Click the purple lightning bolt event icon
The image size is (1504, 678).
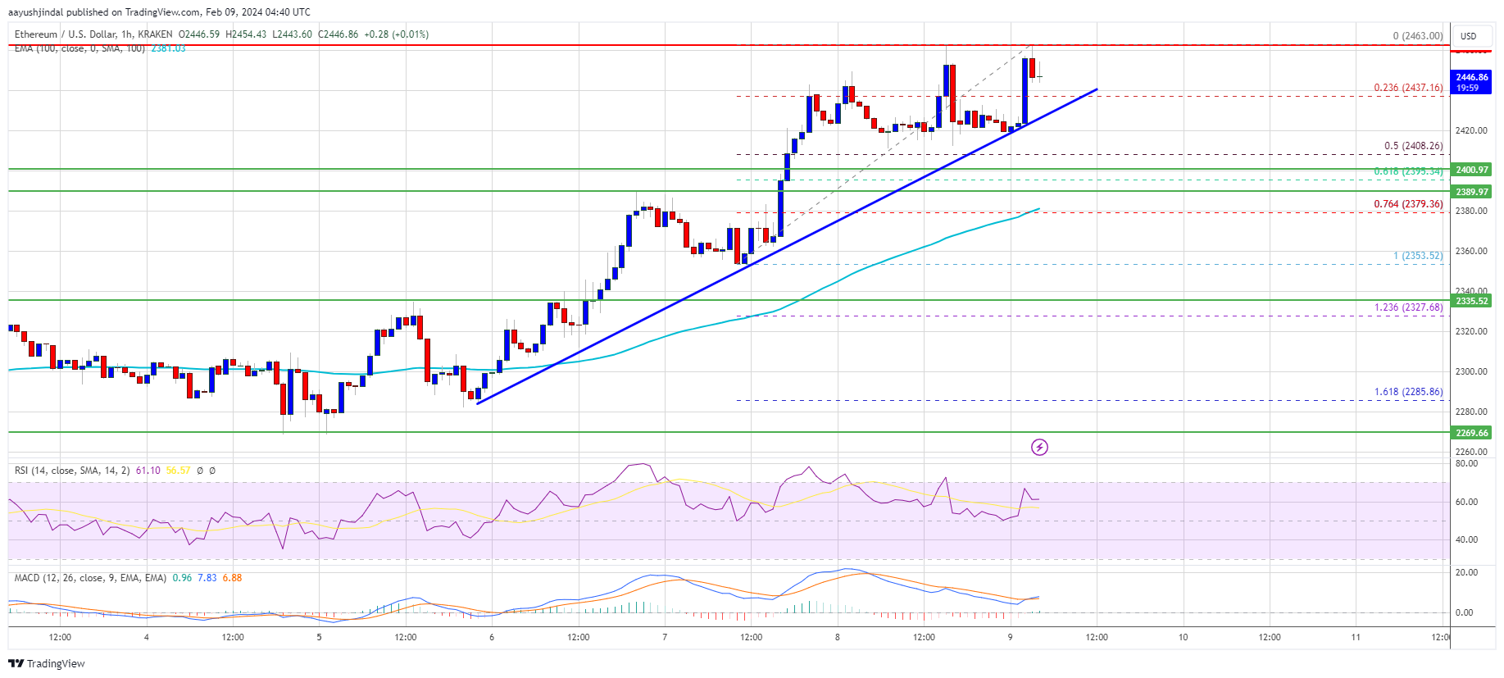coord(1039,447)
